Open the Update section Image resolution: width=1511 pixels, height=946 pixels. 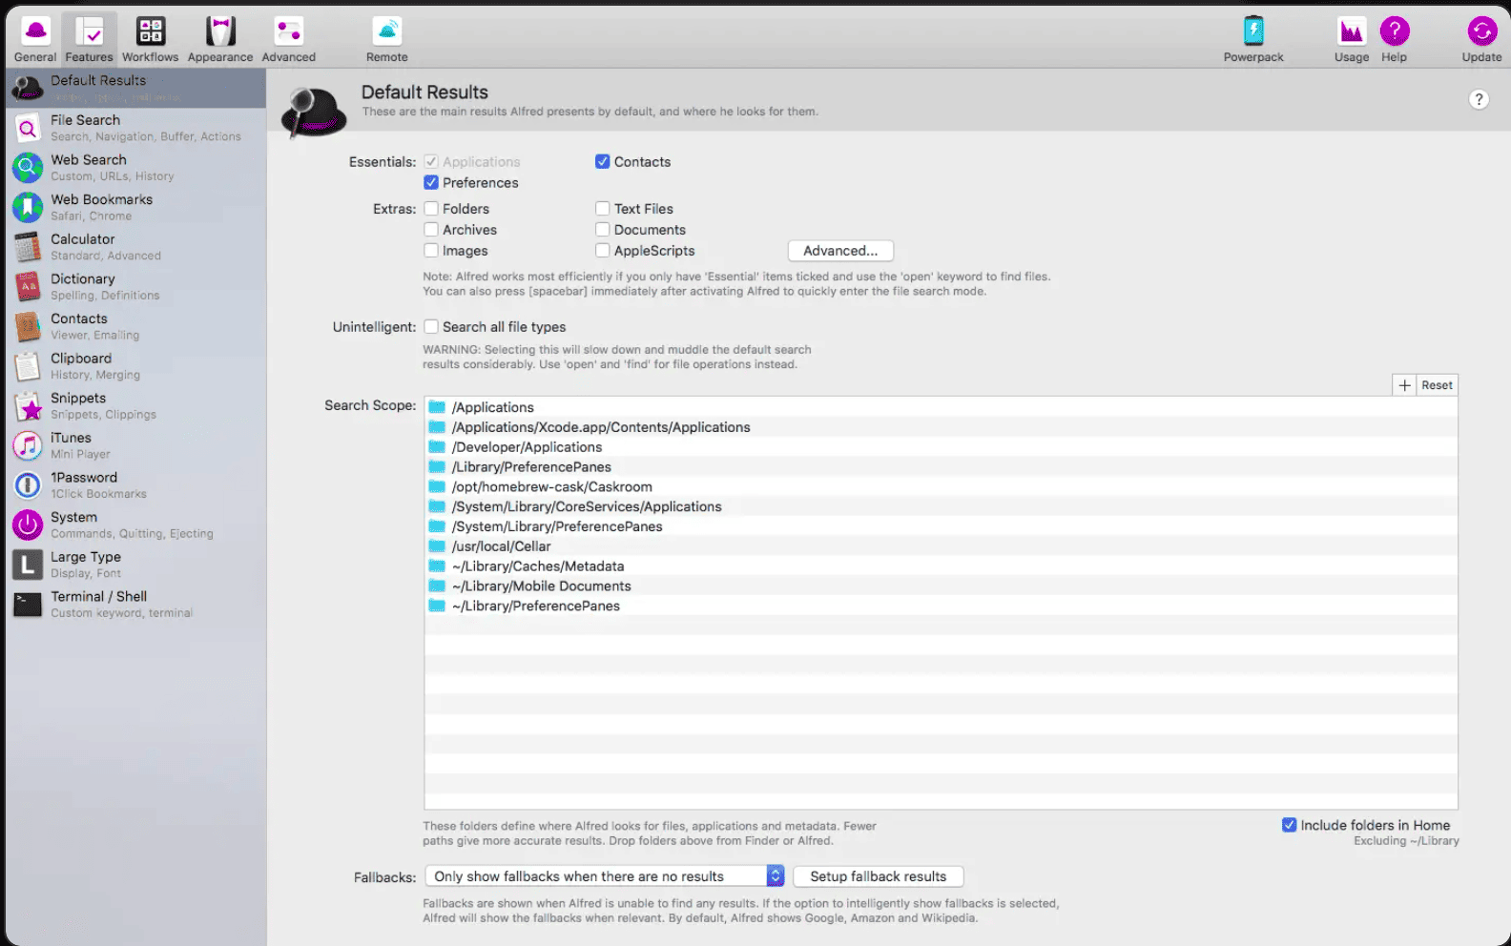click(1481, 39)
